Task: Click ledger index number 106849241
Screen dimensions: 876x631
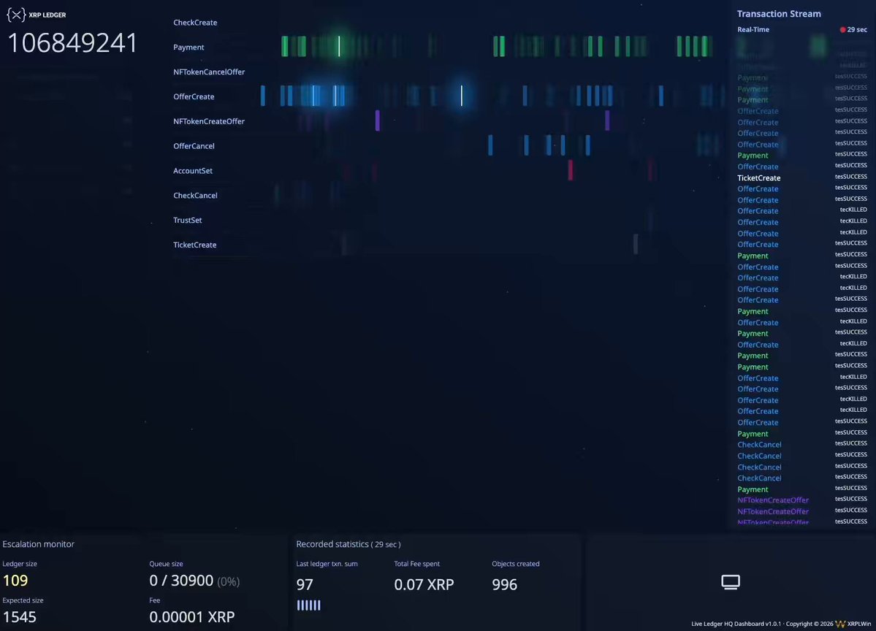Action: coord(72,43)
